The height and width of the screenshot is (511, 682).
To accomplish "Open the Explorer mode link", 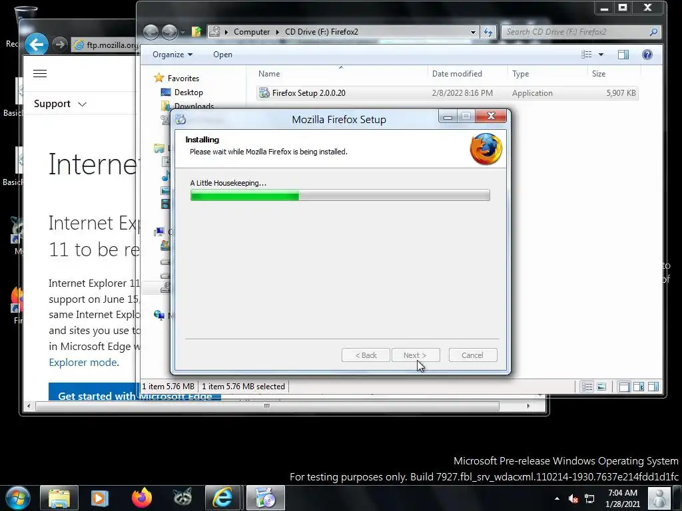I will [x=83, y=363].
